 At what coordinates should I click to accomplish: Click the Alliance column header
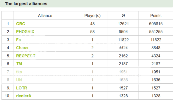tap(45, 16)
